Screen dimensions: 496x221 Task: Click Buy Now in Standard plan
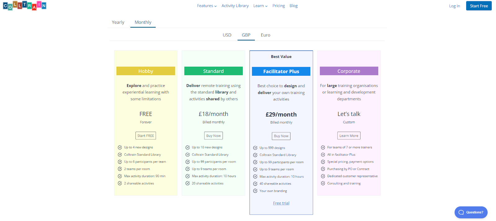point(213,136)
